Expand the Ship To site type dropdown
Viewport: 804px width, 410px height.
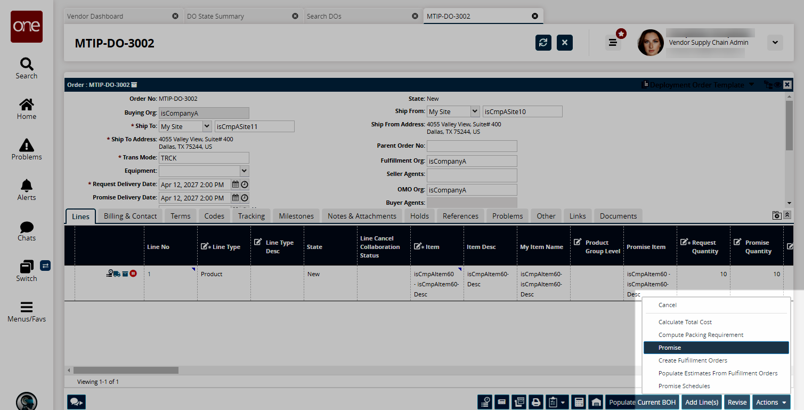[x=208, y=126]
